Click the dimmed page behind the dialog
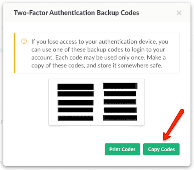 tap(2, 95)
